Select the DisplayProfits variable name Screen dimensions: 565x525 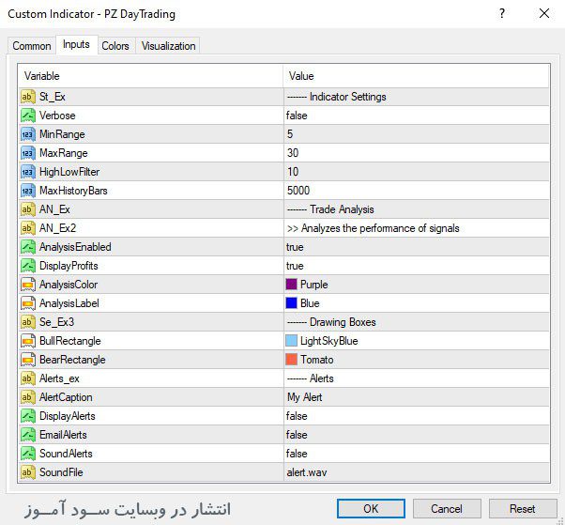pos(69,266)
